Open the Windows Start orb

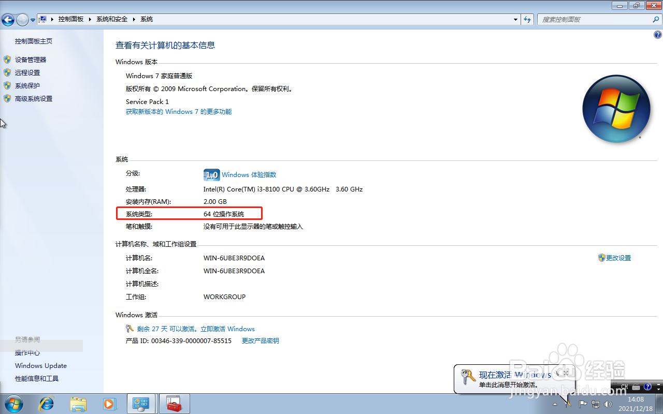[13, 404]
